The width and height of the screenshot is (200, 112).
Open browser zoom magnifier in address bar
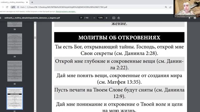coord(166,7)
